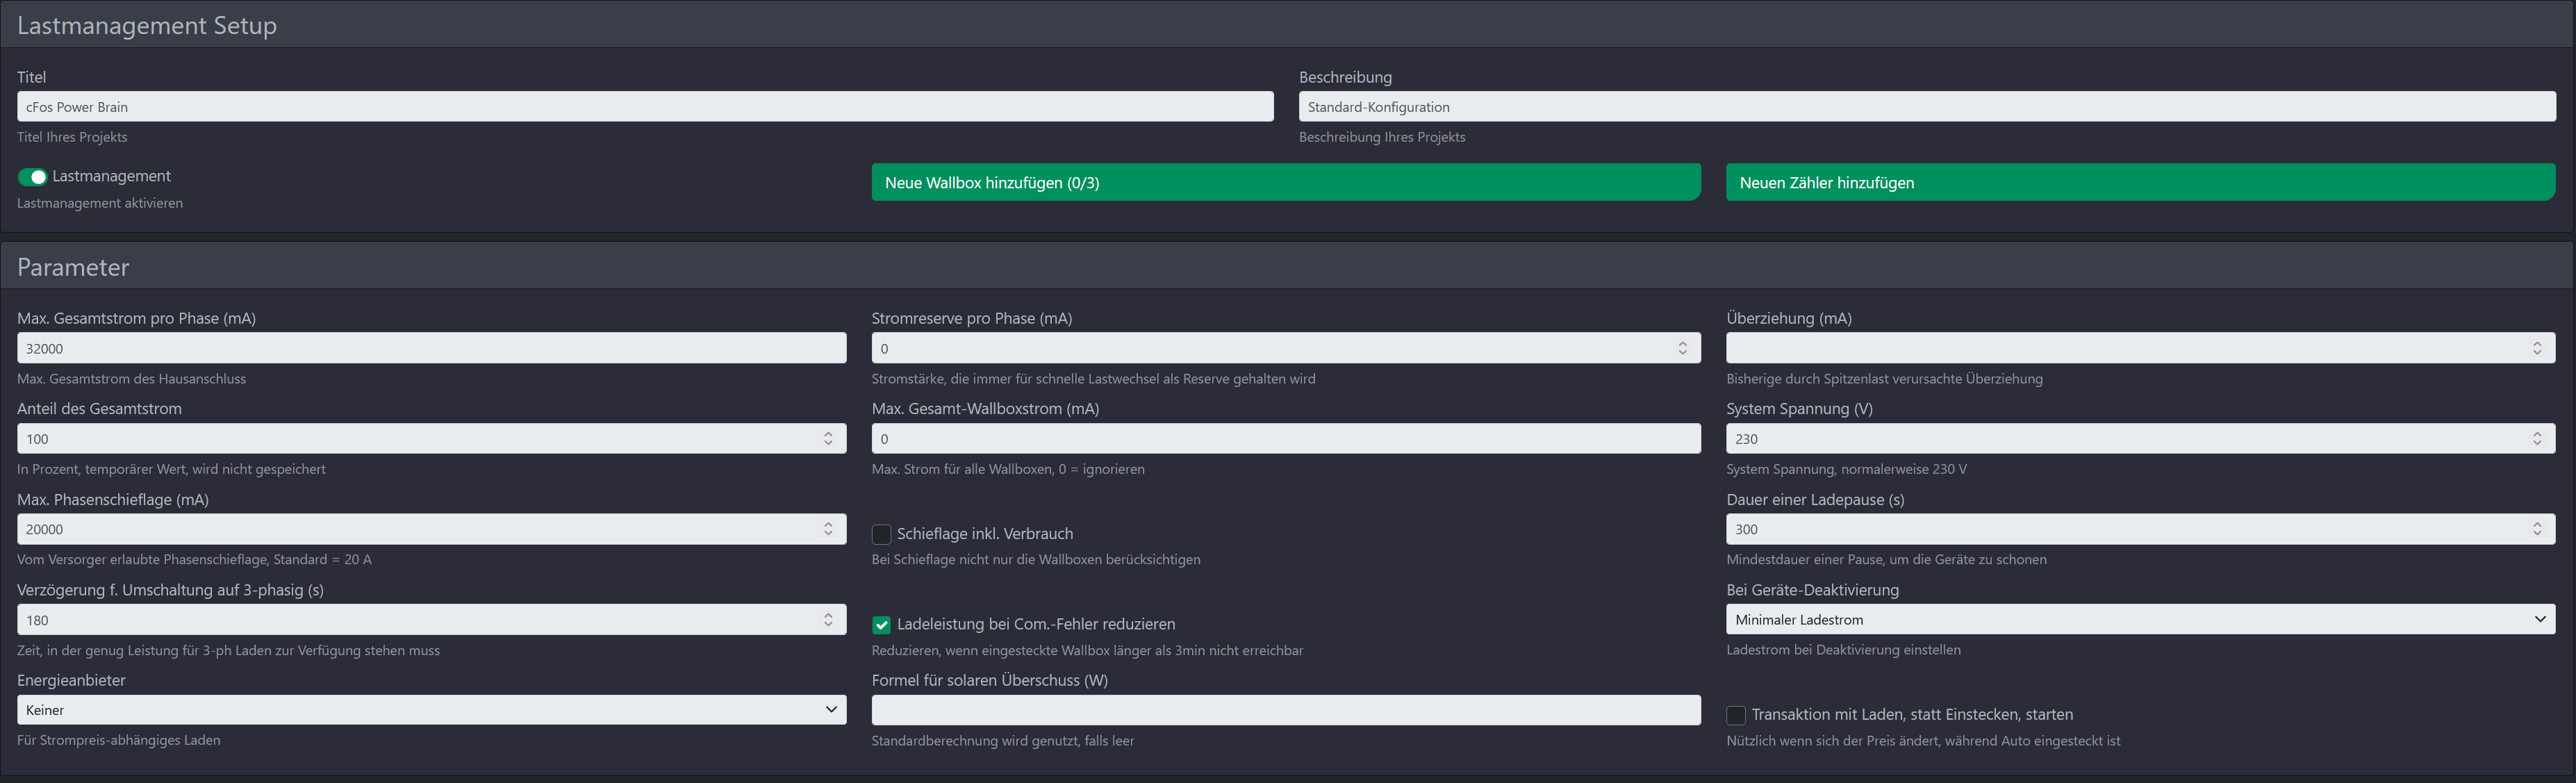2576x783 pixels.
Task: Uncheck Ladeleistung bei Com.-Fehler reduzieren
Action: click(x=881, y=625)
